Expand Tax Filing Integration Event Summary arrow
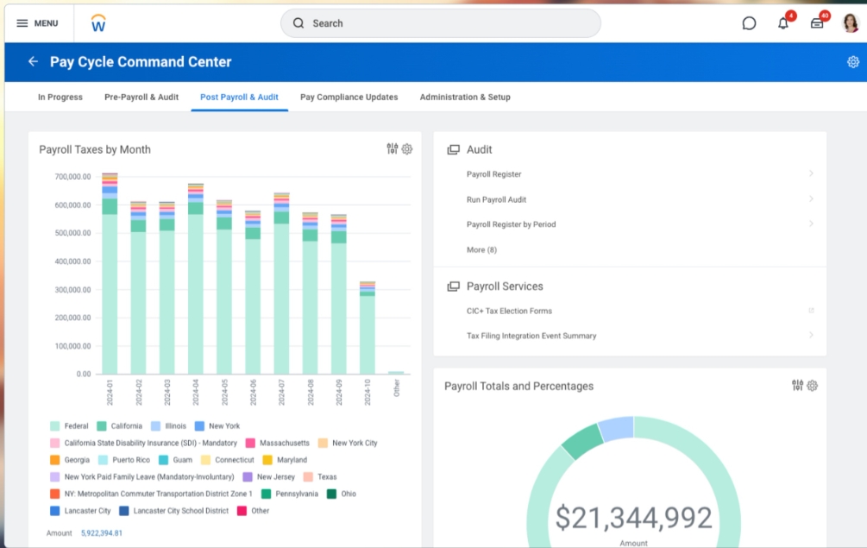The image size is (867, 548). [x=811, y=336]
